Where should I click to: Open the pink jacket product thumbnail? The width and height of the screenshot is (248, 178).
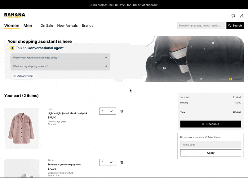click(21, 128)
